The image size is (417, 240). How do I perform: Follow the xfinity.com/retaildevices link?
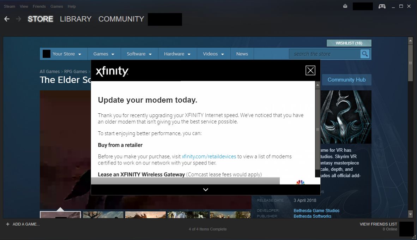208,156
